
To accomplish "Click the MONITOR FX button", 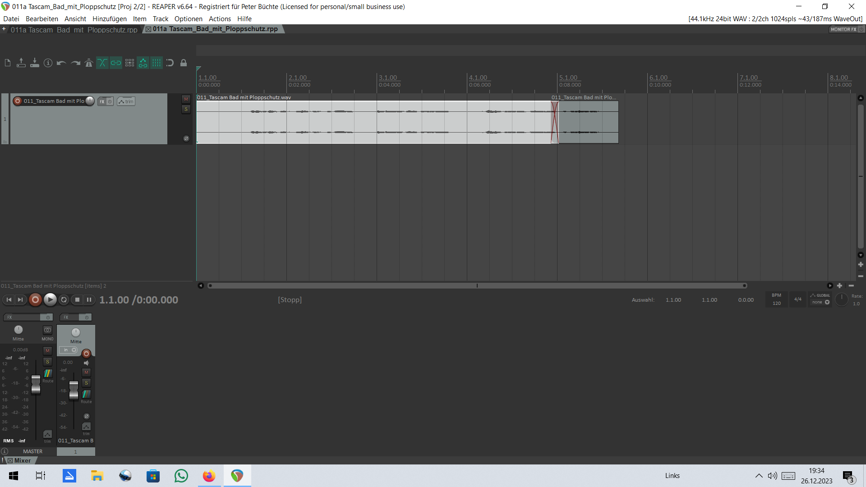I will click(x=843, y=29).
